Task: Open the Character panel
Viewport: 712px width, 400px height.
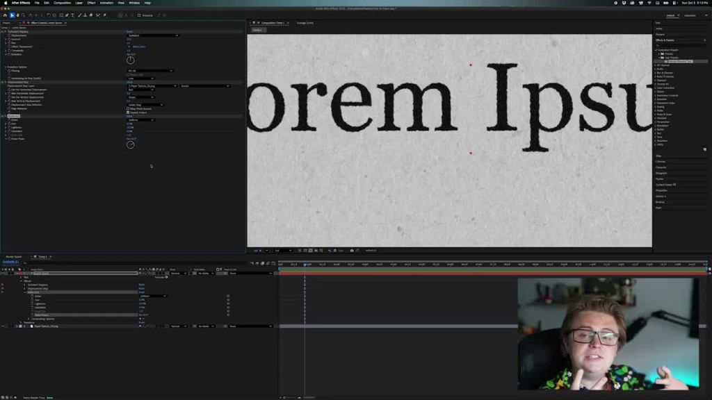Action: [x=661, y=167]
